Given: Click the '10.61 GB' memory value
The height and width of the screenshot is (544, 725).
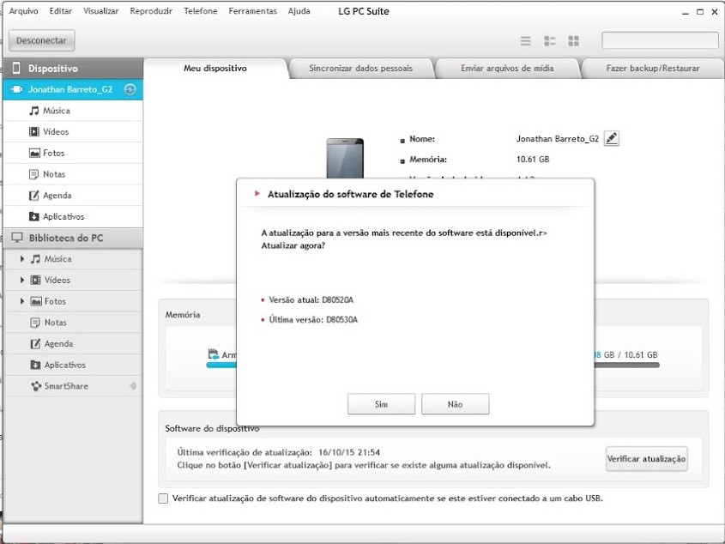Looking at the screenshot, I should coord(533,159).
